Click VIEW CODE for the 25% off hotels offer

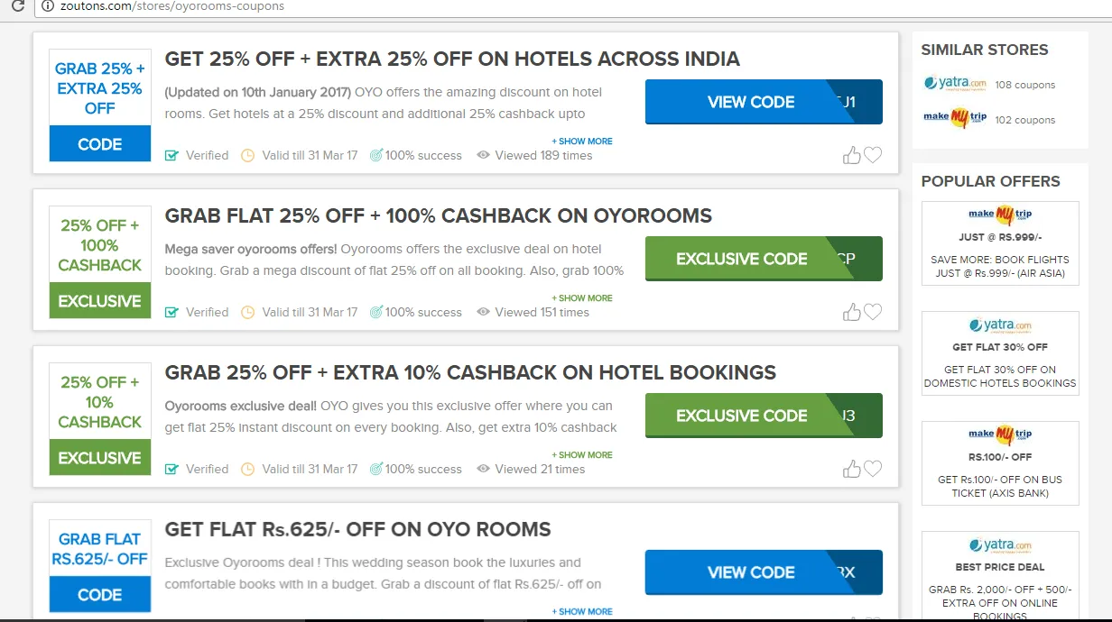(x=752, y=102)
